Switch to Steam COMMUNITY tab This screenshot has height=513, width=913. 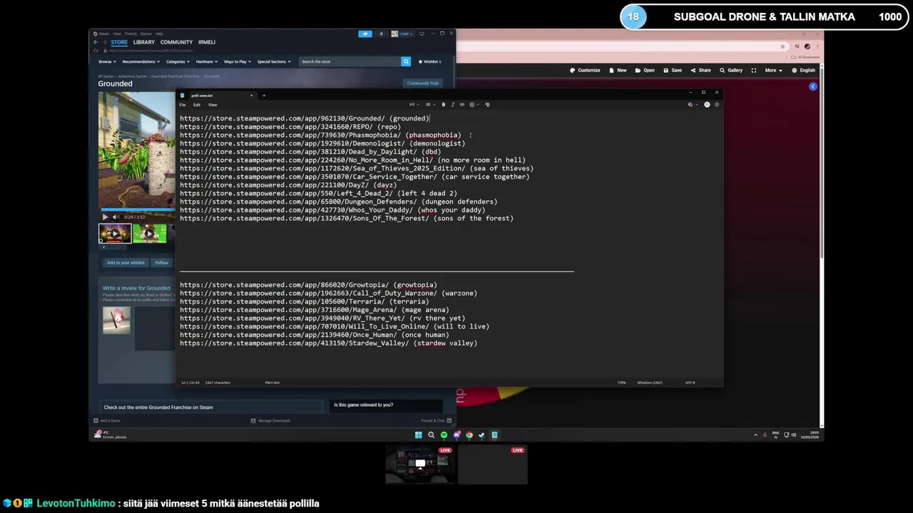pyautogui.click(x=176, y=42)
